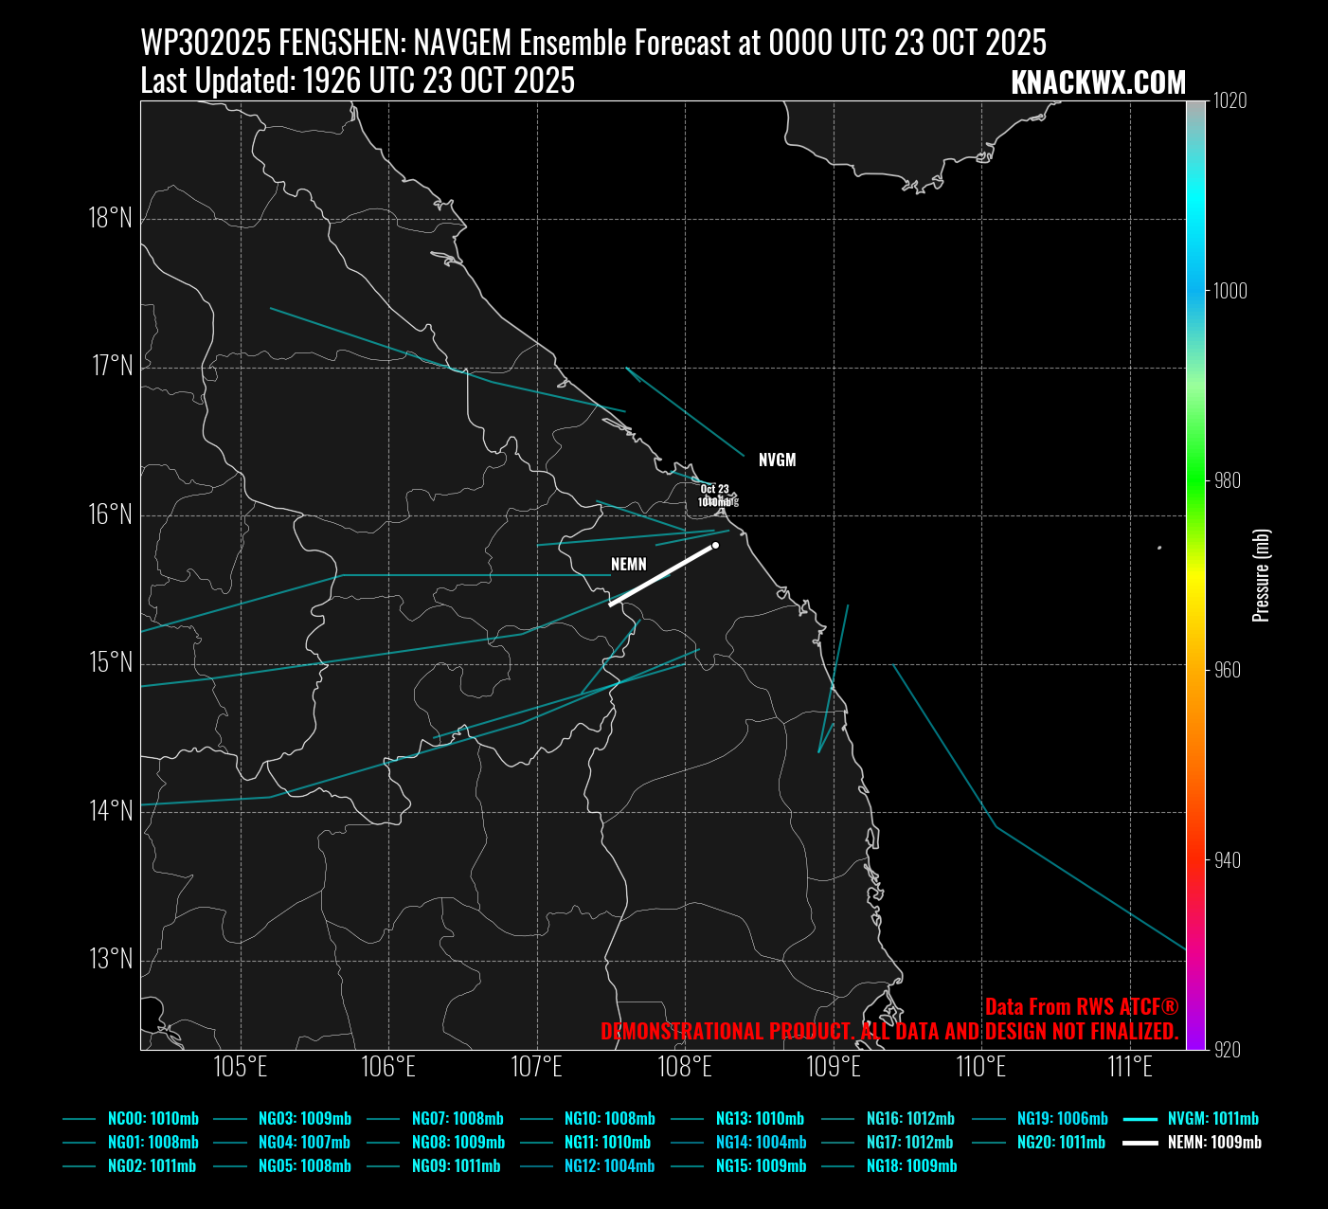The image size is (1328, 1209).
Task: Click the 108°E longitude axis label
Action: coord(686,1068)
